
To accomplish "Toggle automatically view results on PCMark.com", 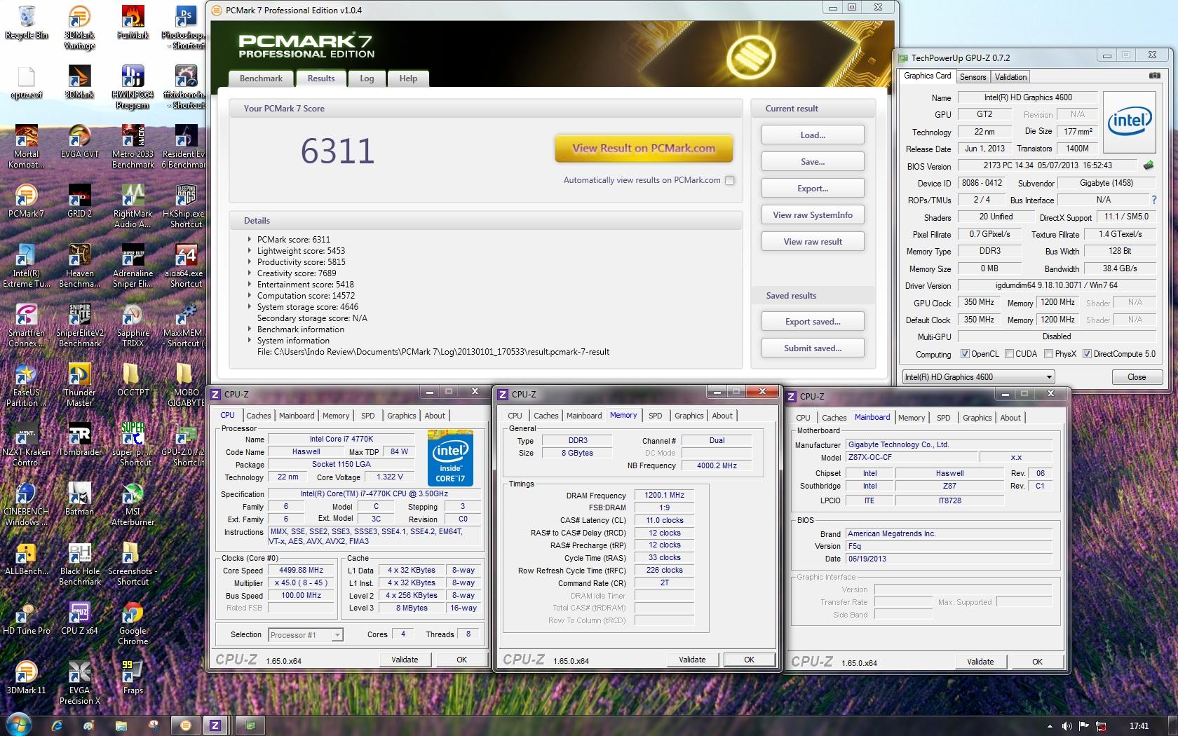I will coord(730,180).
